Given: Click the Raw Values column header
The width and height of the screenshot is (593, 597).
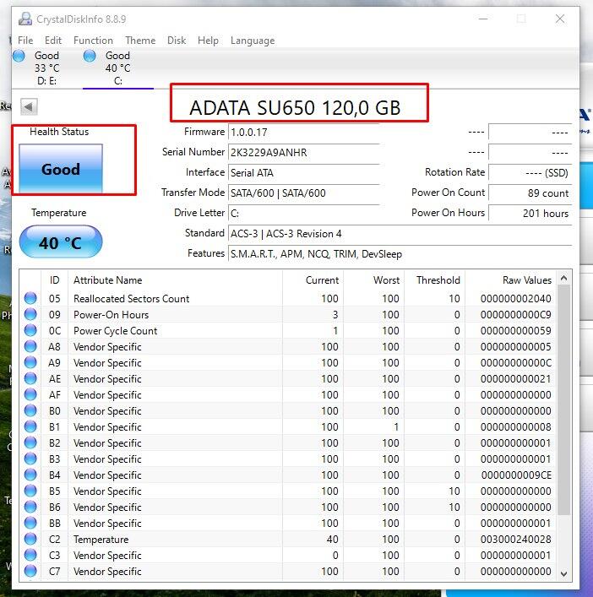Looking at the screenshot, I should [x=511, y=280].
